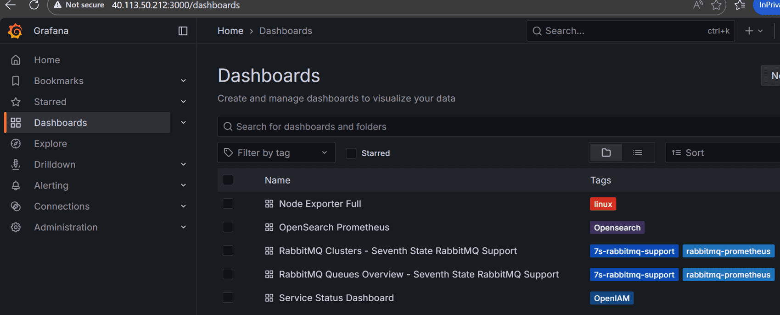Check the Node Exporter Full row checkbox
The height and width of the screenshot is (315, 780).
[x=228, y=204]
